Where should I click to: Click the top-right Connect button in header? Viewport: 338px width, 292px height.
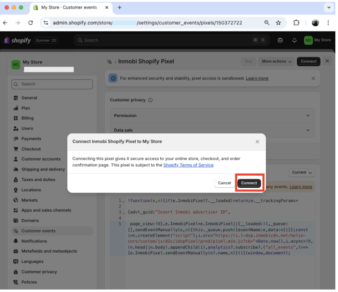tap(308, 62)
